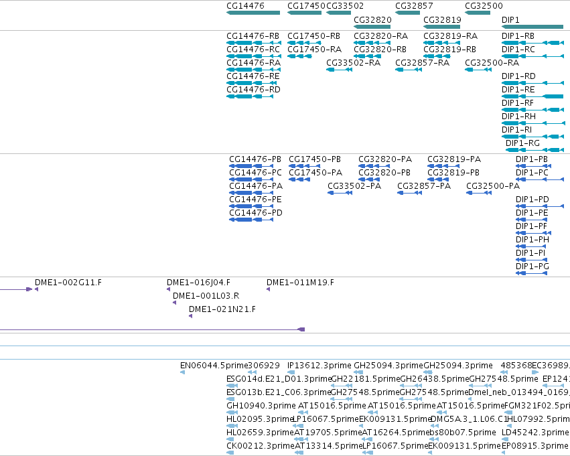Click the CK00212.3prime EST label
This screenshot has width=570, height=456.
pyautogui.click(x=261, y=446)
